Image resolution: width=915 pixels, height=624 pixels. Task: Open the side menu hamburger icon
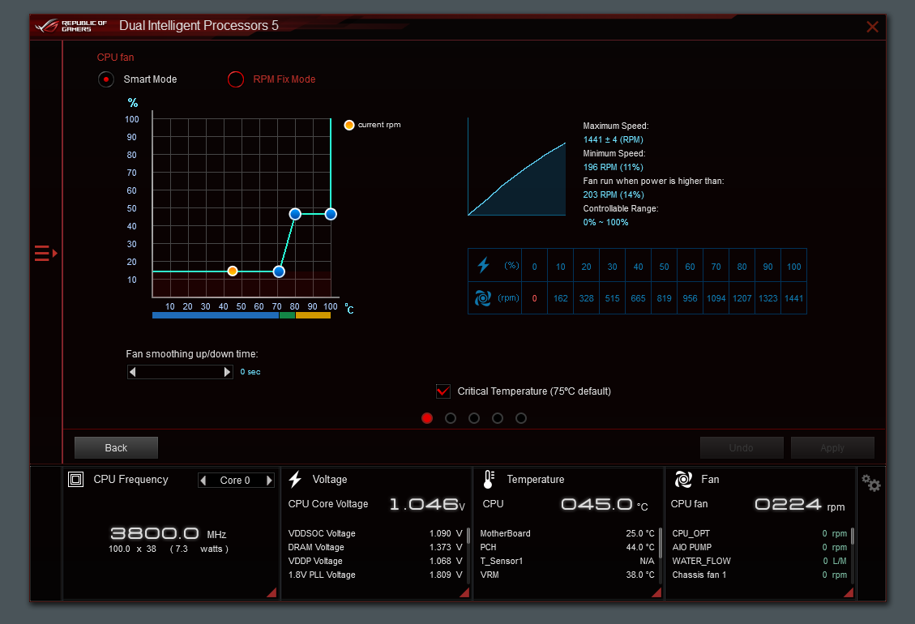click(45, 254)
